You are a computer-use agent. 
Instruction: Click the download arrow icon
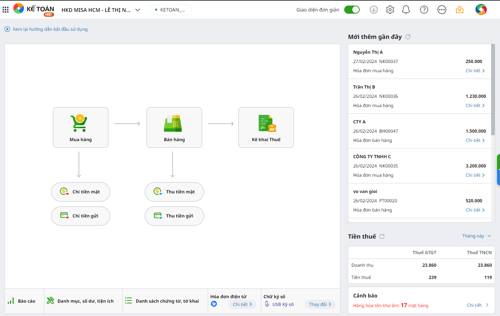click(x=374, y=10)
